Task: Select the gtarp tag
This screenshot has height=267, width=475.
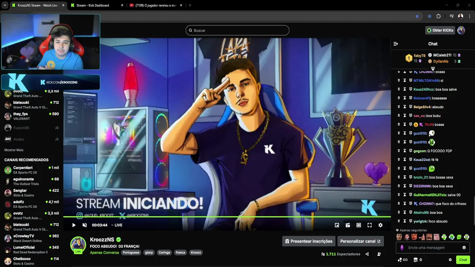Action: pos(149,253)
